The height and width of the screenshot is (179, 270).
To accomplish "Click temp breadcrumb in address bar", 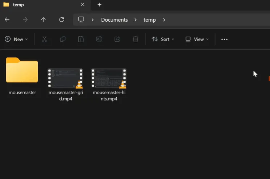I will 150,20.
